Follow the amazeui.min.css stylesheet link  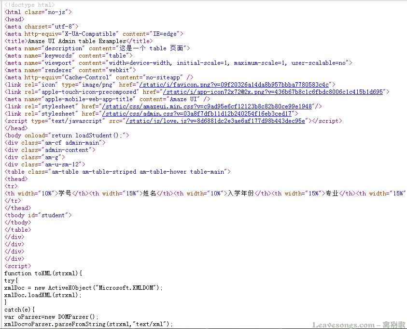tap(207, 106)
